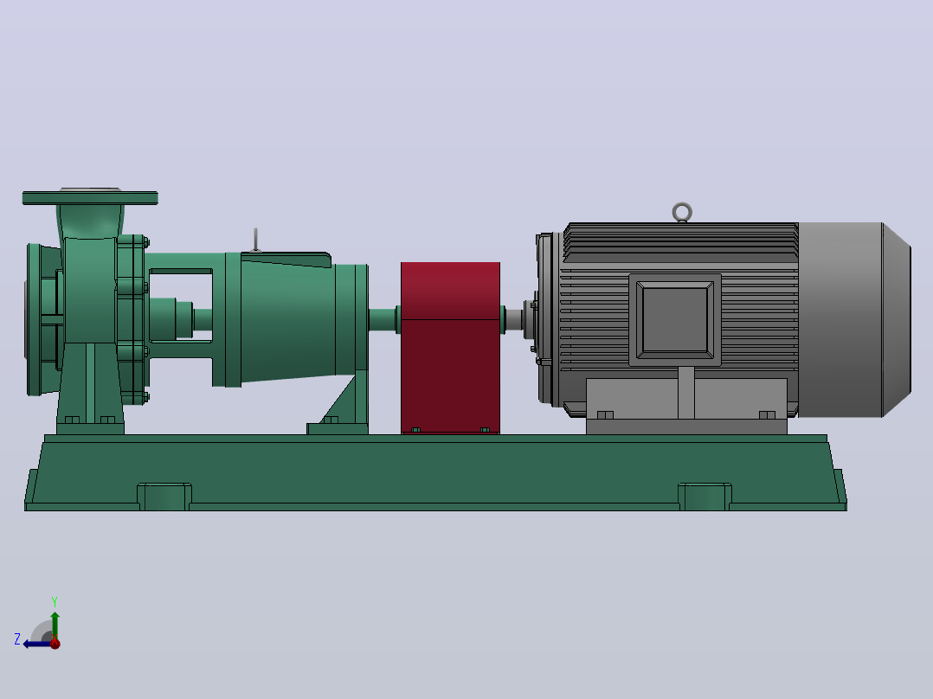This screenshot has width=933, height=699.
Task: Select the finned motor stator housing
Action: pyautogui.click(x=679, y=320)
